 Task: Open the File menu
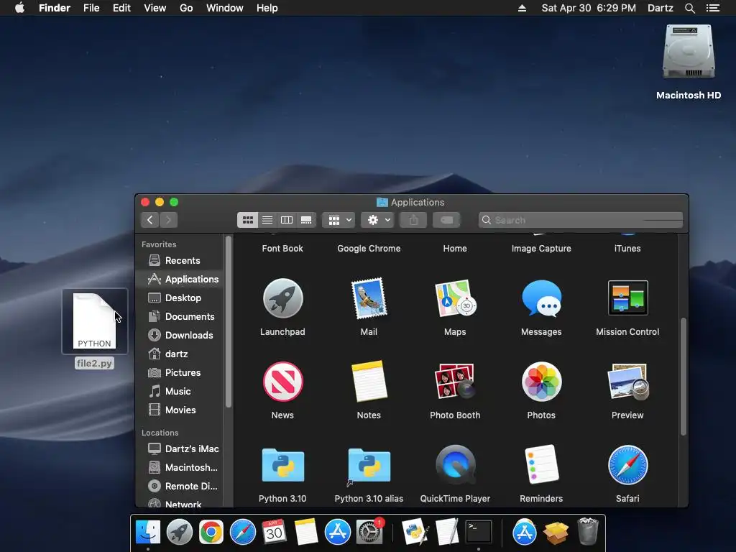(x=91, y=8)
